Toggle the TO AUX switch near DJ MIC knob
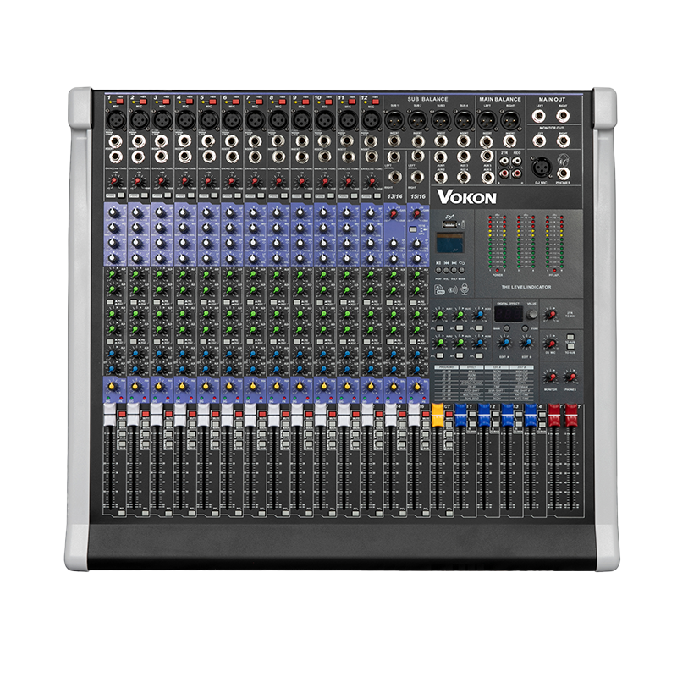The image size is (677, 677). [568, 336]
